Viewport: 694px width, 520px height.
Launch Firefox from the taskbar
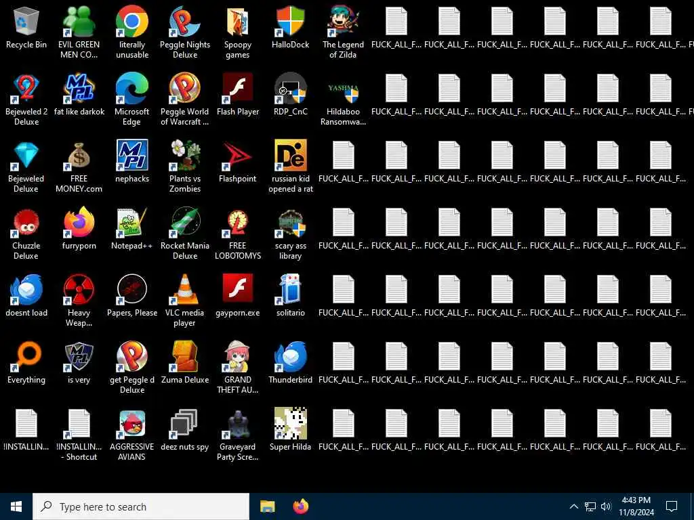(301, 506)
